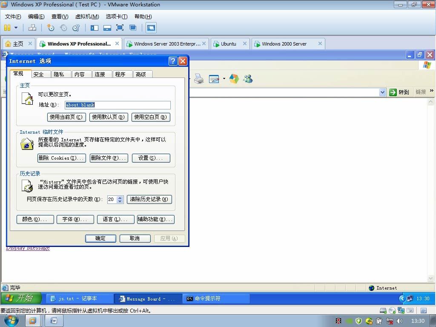Click the IE Messenger people icon
This screenshot has height=327, width=436.
click(x=248, y=79)
